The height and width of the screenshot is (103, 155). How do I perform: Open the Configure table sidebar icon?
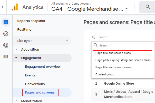pyautogui.click(x=6, y=57)
